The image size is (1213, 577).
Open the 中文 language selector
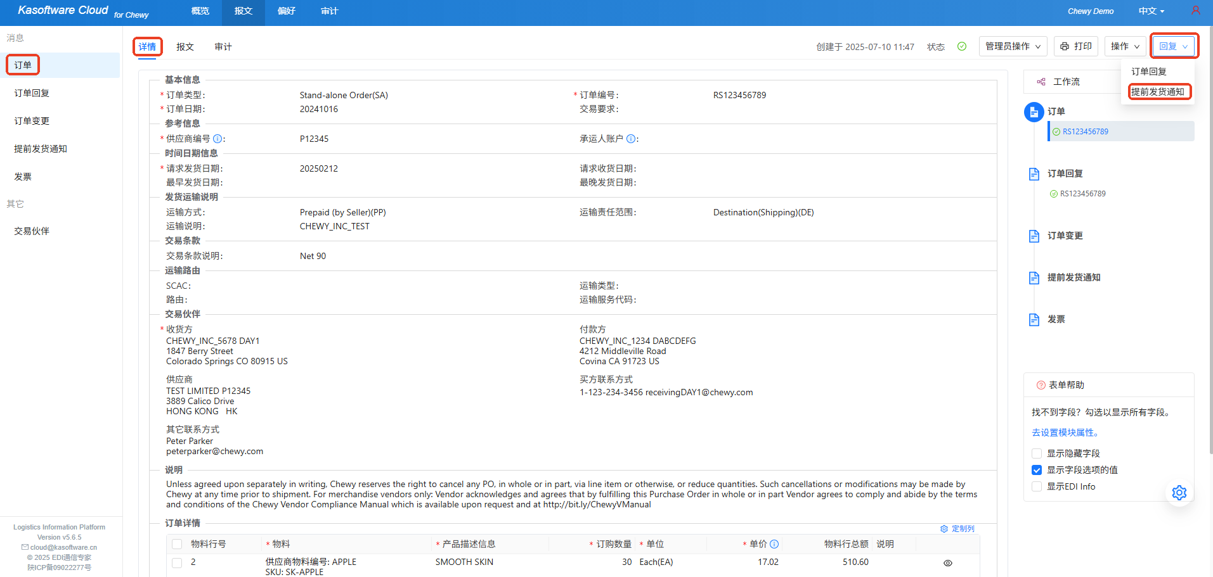1151,11
